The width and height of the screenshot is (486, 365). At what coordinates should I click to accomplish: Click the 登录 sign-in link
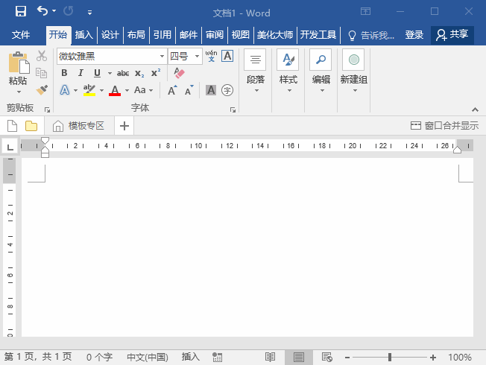click(x=414, y=35)
